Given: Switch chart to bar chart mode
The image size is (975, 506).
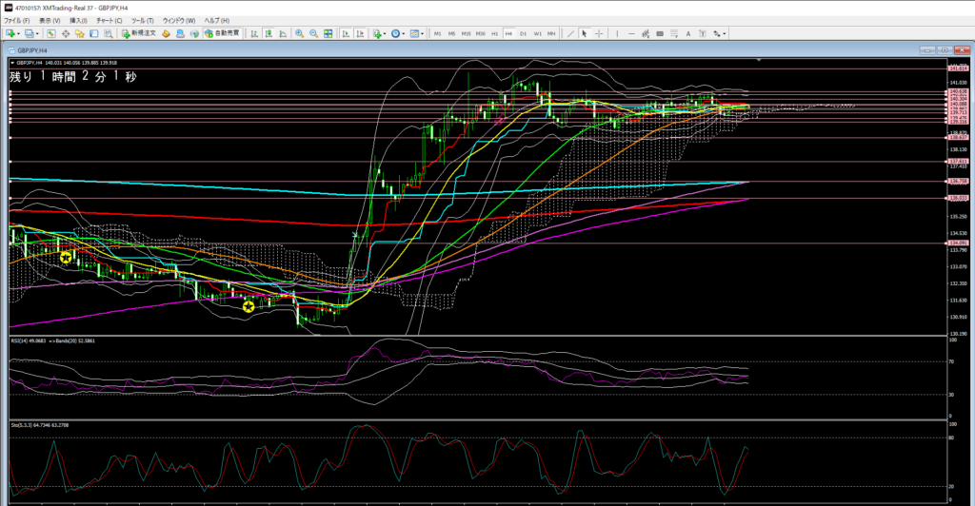Looking at the screenshot, I should pyautogui.click(x=253, y=33).
